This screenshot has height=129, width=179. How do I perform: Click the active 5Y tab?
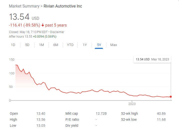tap(99, 45)
